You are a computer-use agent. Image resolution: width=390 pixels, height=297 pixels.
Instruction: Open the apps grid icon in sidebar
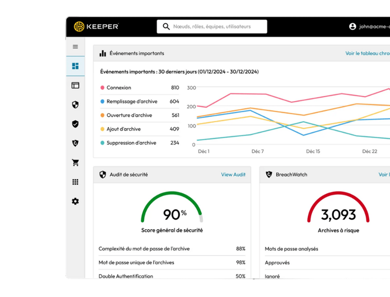75,182
